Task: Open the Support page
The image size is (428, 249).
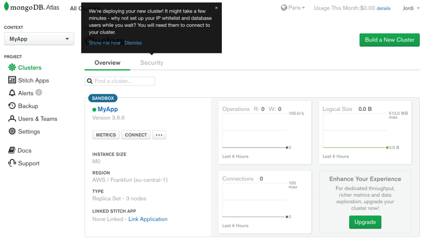Action: pos(29,163)
